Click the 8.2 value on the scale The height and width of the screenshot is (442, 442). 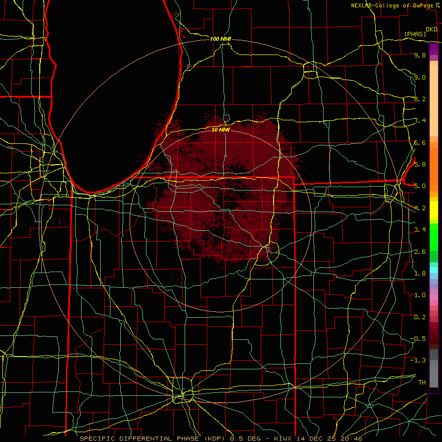420,99
